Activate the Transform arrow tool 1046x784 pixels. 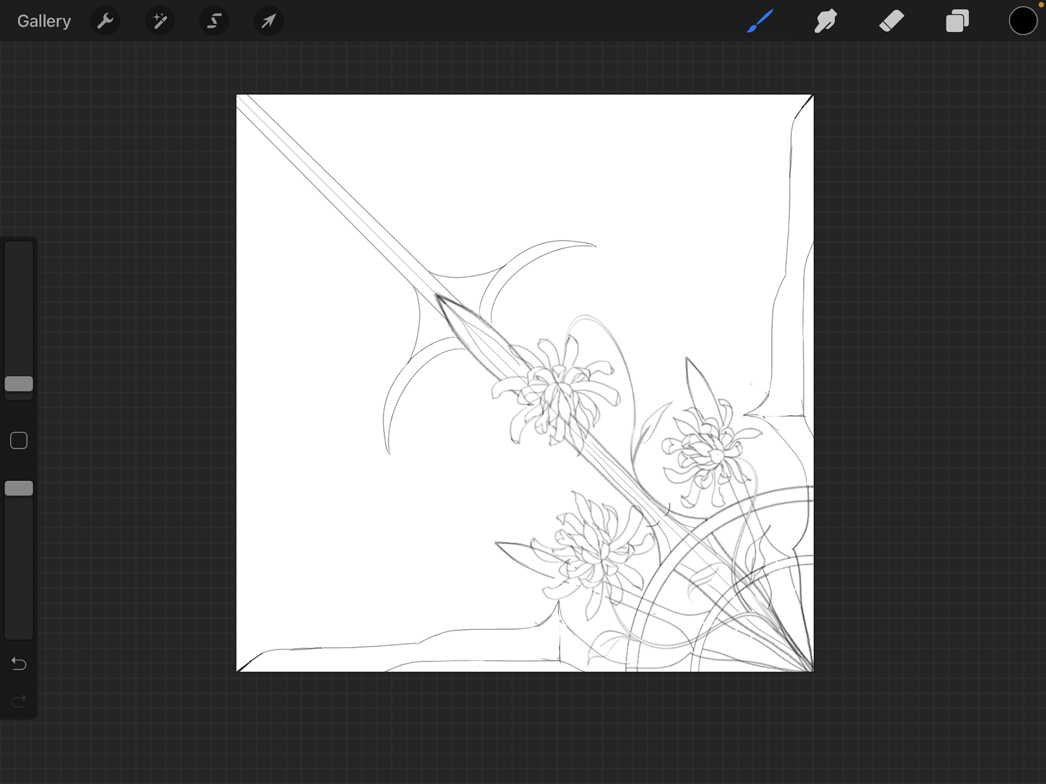tap(269, 21)
